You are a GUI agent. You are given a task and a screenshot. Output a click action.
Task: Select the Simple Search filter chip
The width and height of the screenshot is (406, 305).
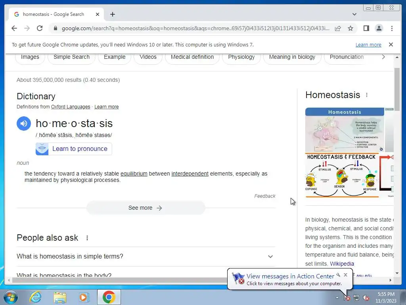click(x=71, y=57)
